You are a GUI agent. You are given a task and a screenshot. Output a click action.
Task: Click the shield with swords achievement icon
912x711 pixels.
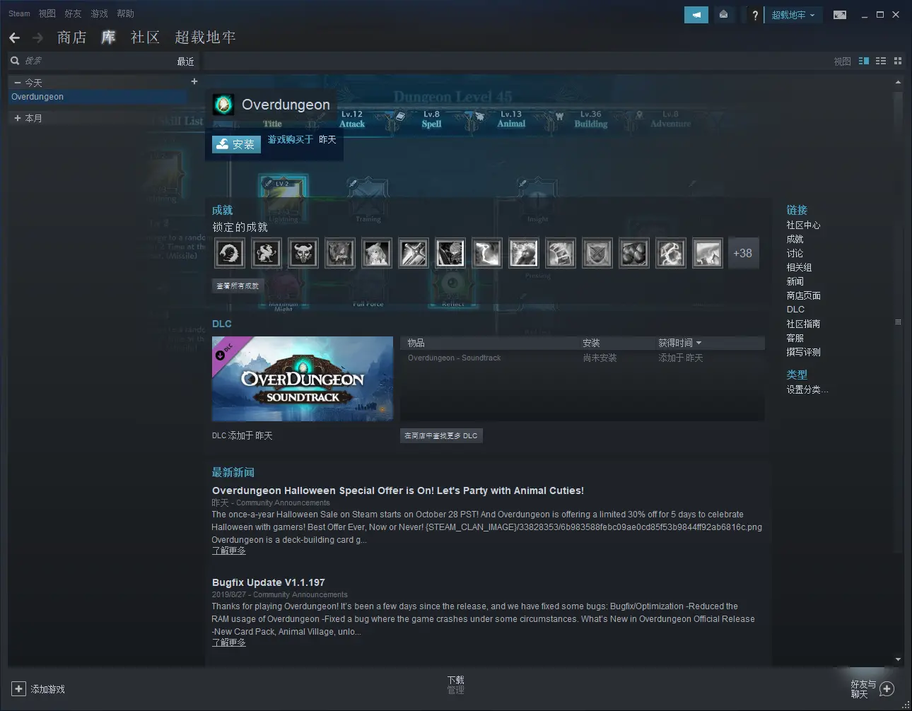pos(597,253)
